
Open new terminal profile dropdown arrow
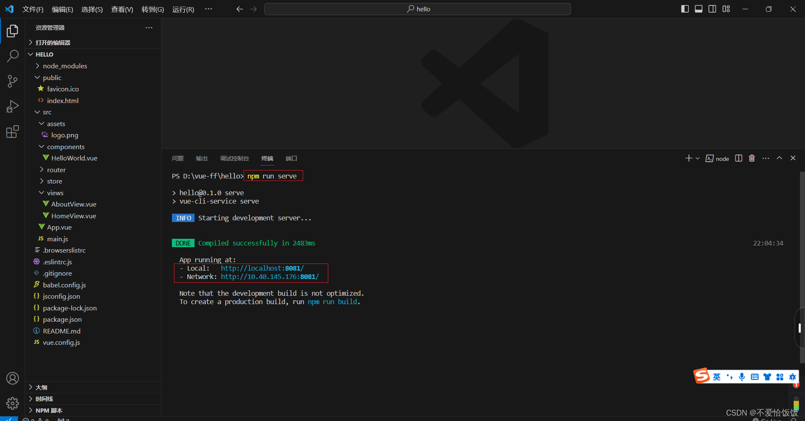coord(698,158)
